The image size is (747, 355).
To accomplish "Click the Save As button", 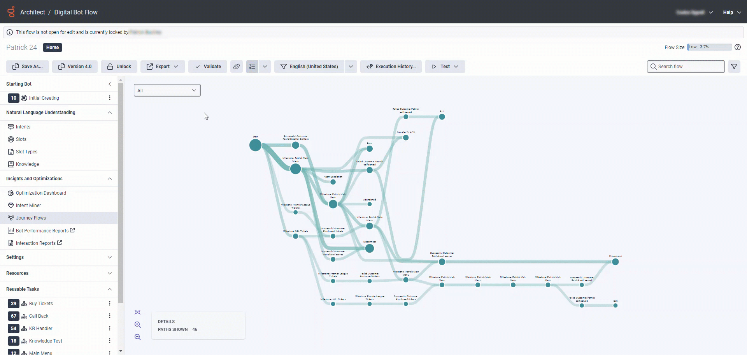I will click(x=27, y=67).
